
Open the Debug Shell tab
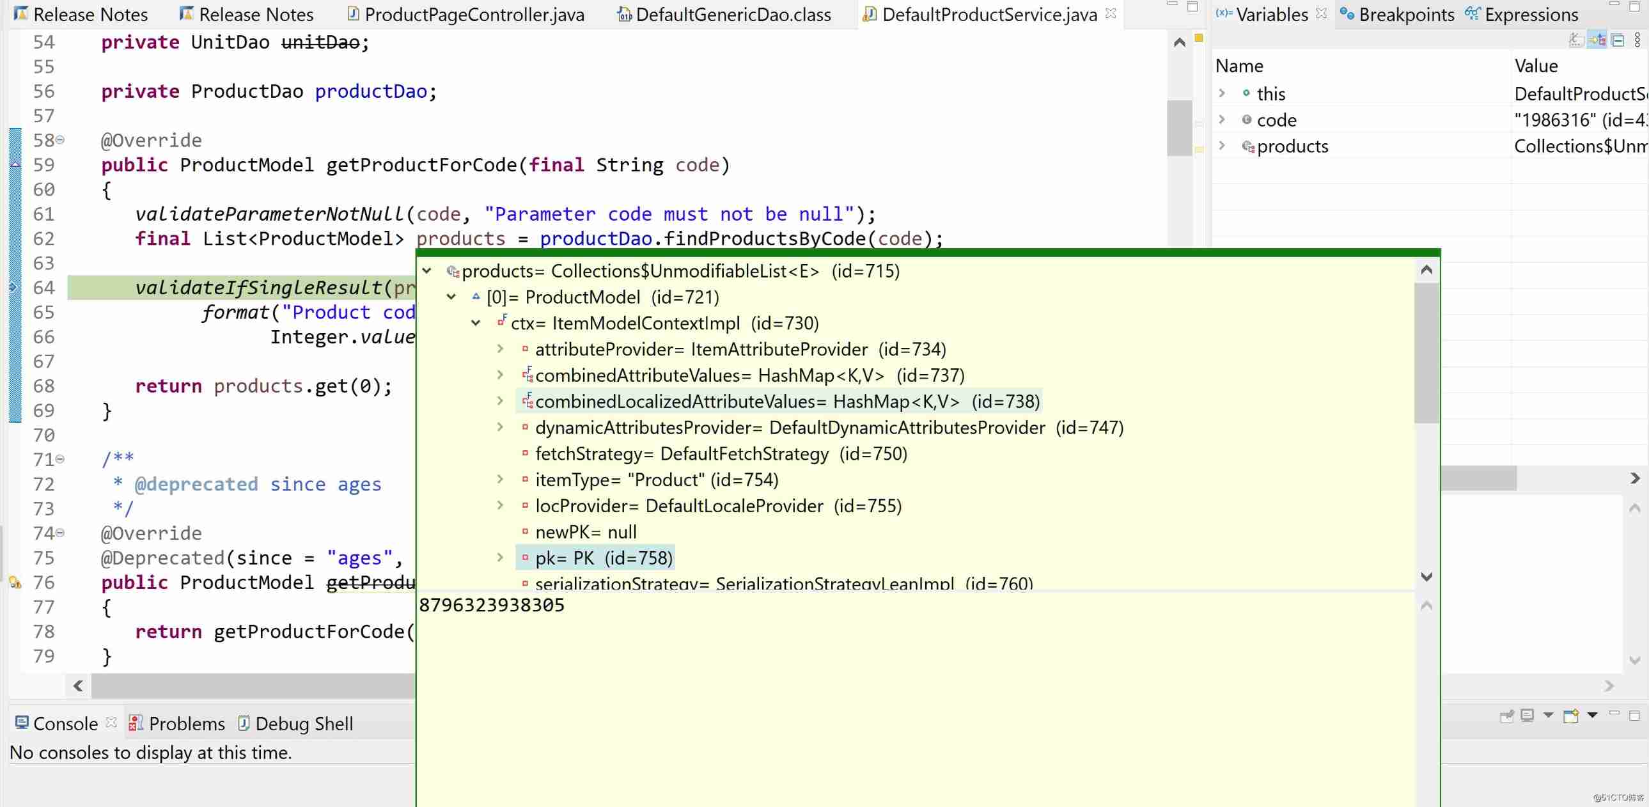pyautogui.click(x=295, y=723)
